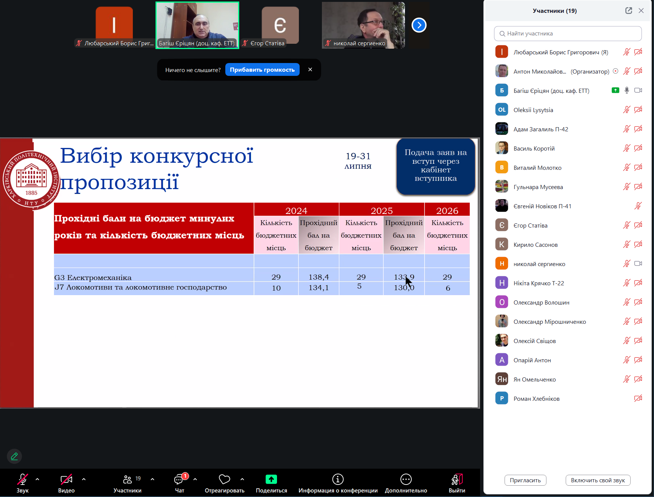
Task: Toggle Любарський Борис Григорович microphone in list
Action: 626,52
